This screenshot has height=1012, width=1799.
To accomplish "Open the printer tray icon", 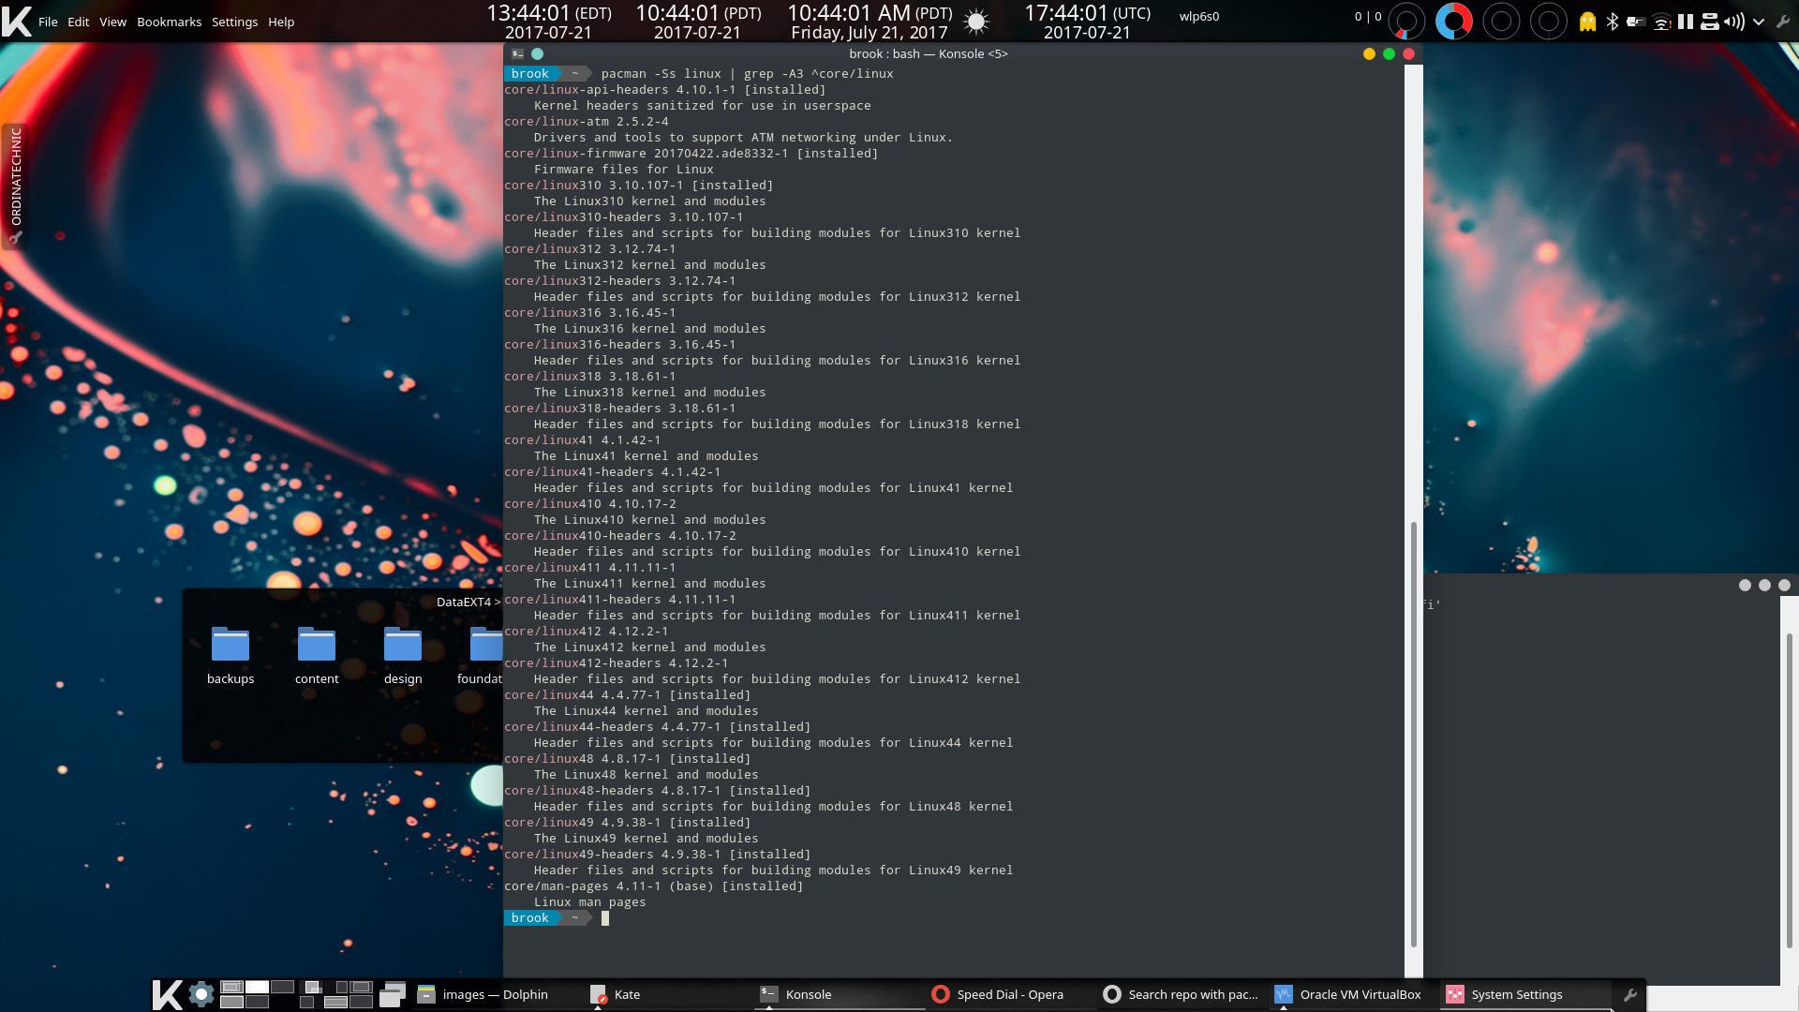I will 1710,22.
